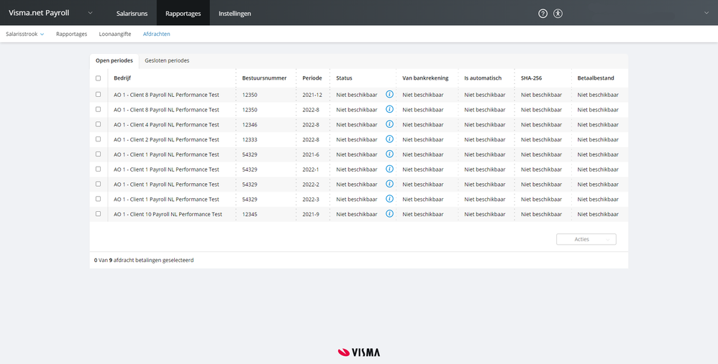Sort by the Bedrijf column header
The height and width of the screenshot is (364, 718).
tap(122, 78)
